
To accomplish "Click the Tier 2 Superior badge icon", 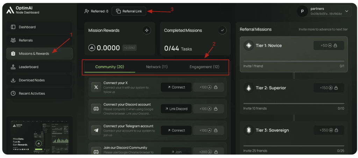I will click(249, 88).
